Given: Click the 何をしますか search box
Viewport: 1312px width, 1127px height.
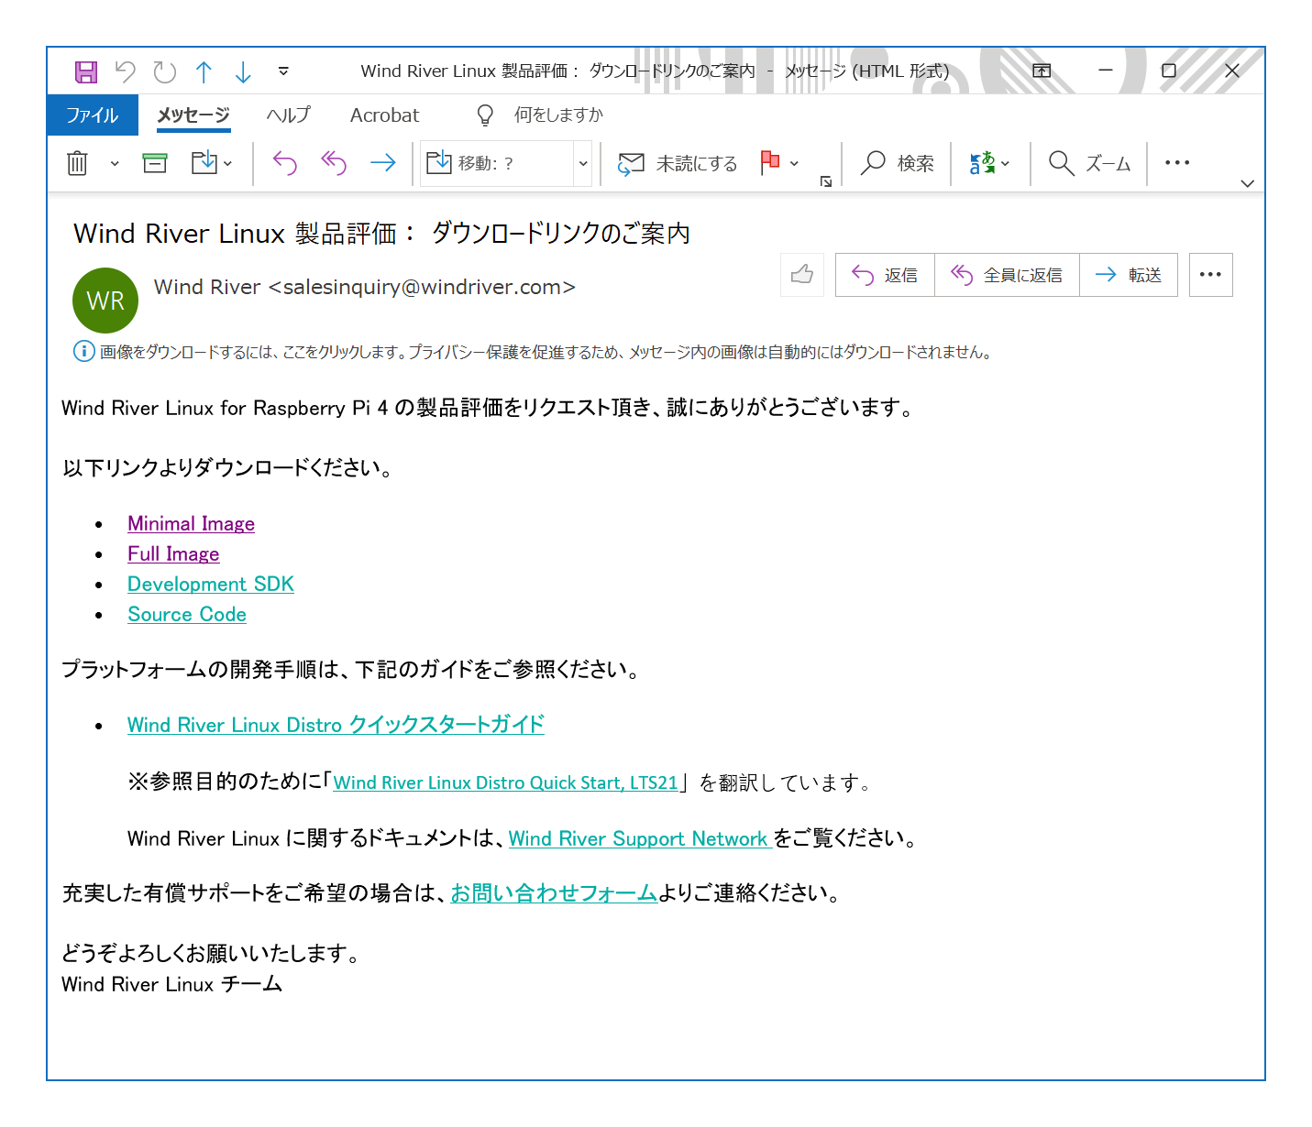Looking at the screenshot, I should (558, 115).
